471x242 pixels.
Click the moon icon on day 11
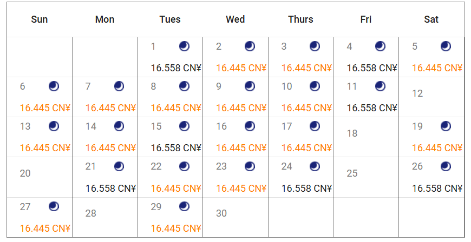tap(380, 86)
